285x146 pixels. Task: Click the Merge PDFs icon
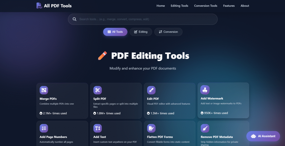pyautogui.click(x=44, y=90)
